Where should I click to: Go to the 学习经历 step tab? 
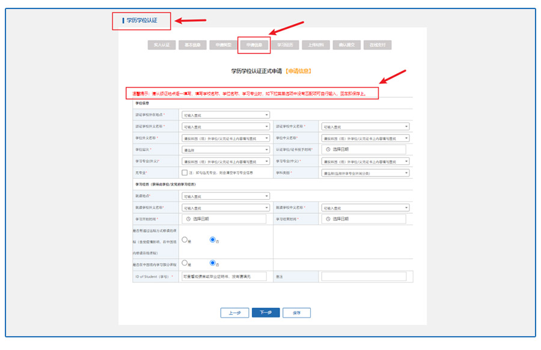pyautogui.click(x=285, y=45)
